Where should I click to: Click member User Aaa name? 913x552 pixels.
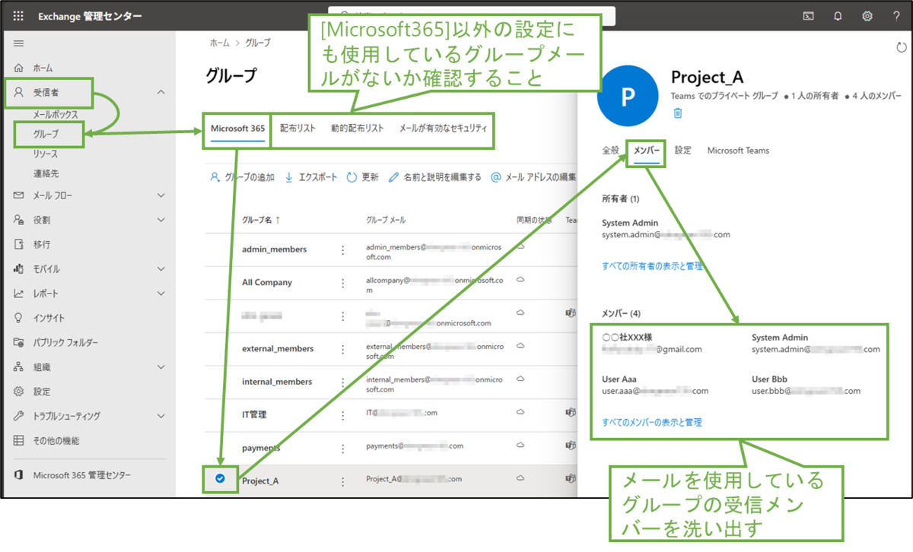(x=619, y=379)
